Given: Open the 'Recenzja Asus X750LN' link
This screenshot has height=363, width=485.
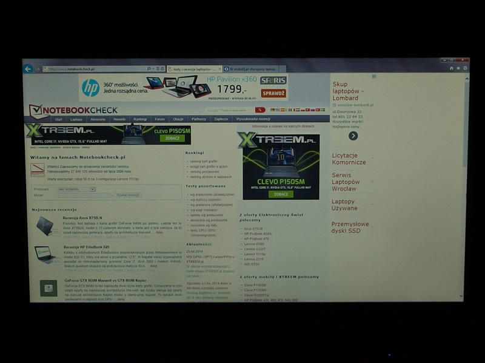Looking at the screenshot, I should coord(82,218).
